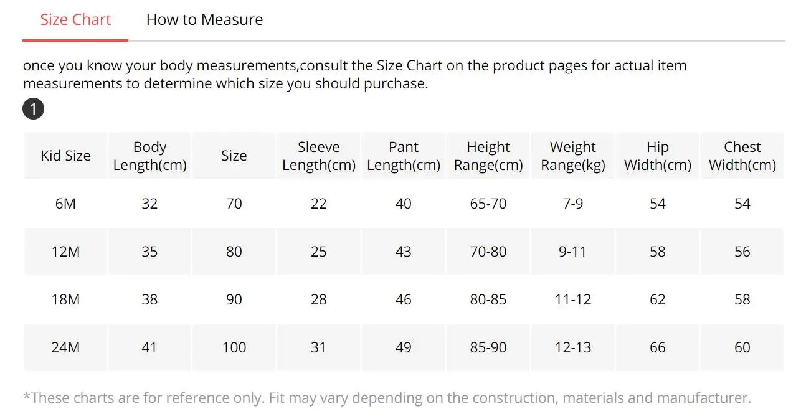Select the 18M size row label

pos(65,299)
